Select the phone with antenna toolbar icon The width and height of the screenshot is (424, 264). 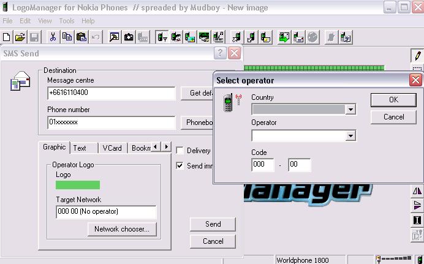(x=162, y=37)
